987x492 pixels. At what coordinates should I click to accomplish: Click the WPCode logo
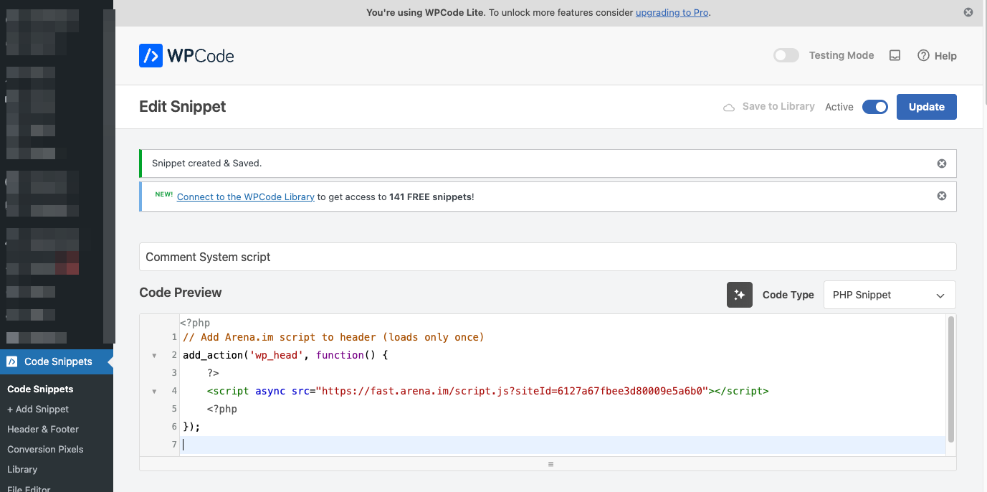pyautogui.click(x=186, y=56)
